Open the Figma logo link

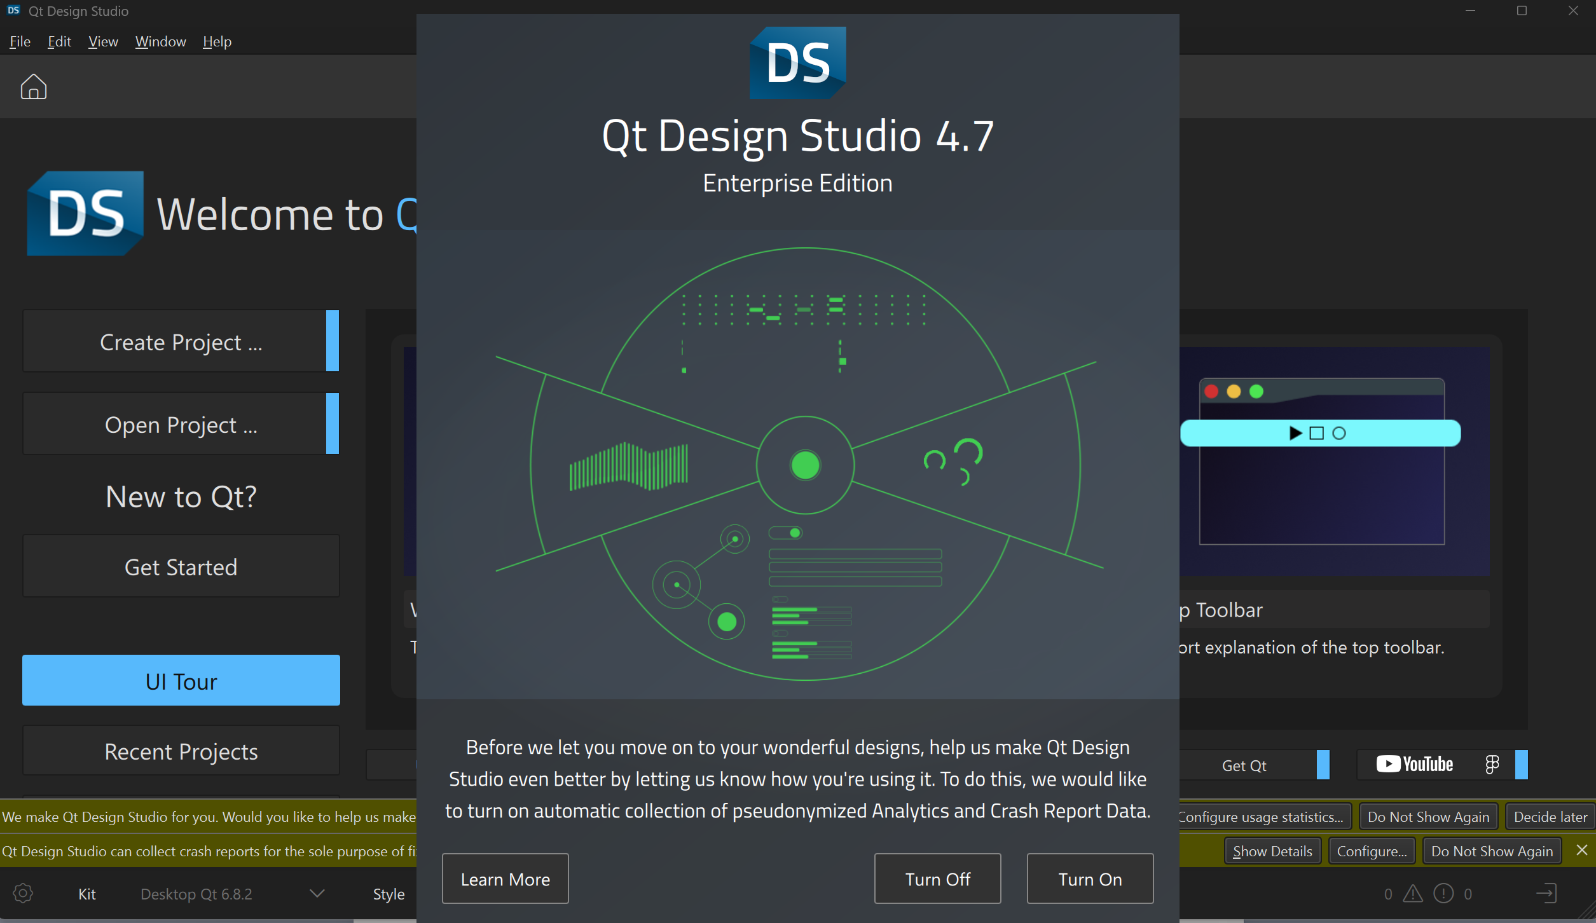(1492, 764)
